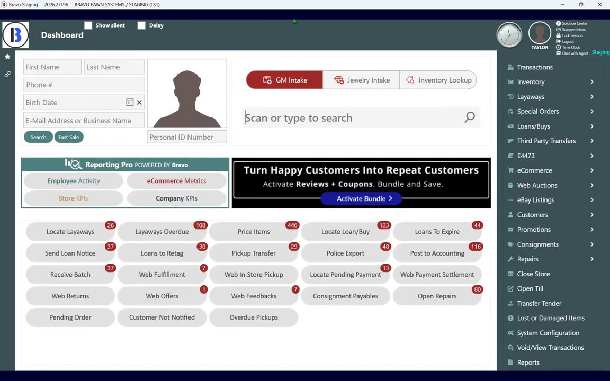The width and height of the screenshot is (610, 381).
Task: Expand the Special Orders menu arrow
Action: (591, 112)
